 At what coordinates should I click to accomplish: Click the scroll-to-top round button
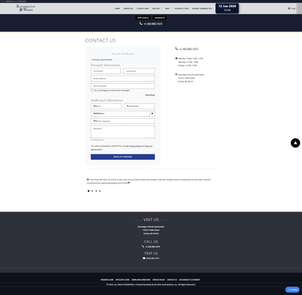[x=295, y=143]
